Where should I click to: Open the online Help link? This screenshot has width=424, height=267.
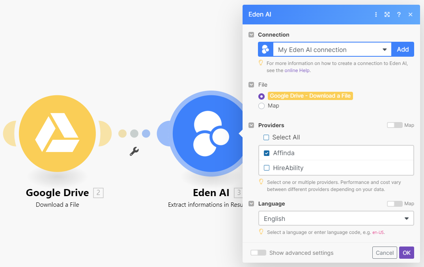click(x=297, y=70)
